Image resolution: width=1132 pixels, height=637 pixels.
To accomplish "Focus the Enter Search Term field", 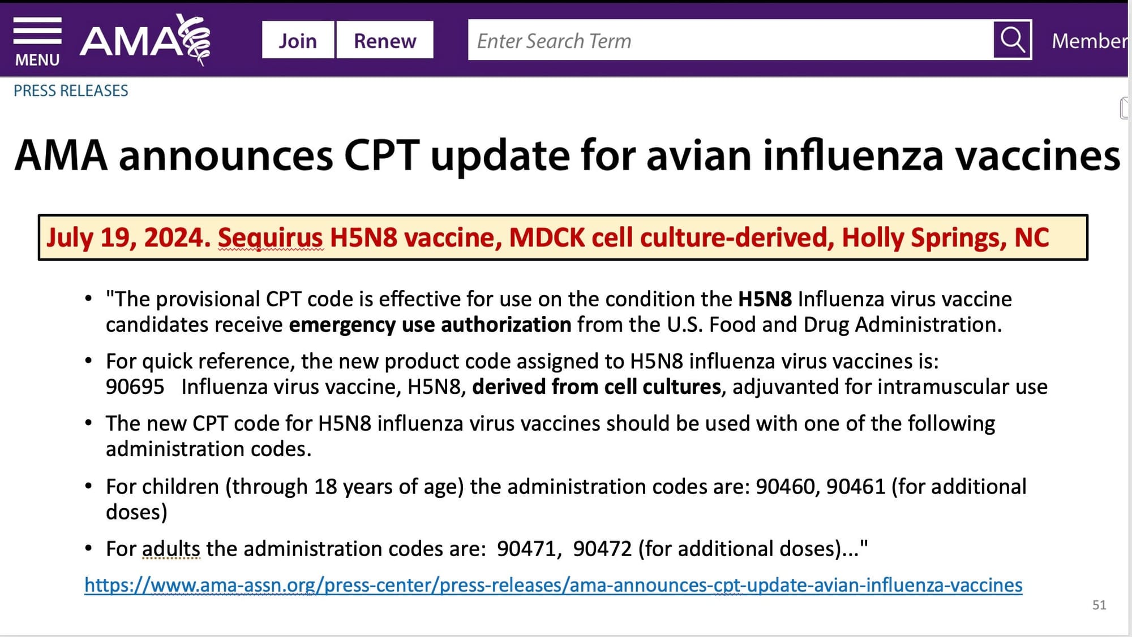I will tap(731, 40).
